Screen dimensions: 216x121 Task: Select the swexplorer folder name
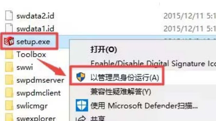pyautogui.click(x=36, y=118)
